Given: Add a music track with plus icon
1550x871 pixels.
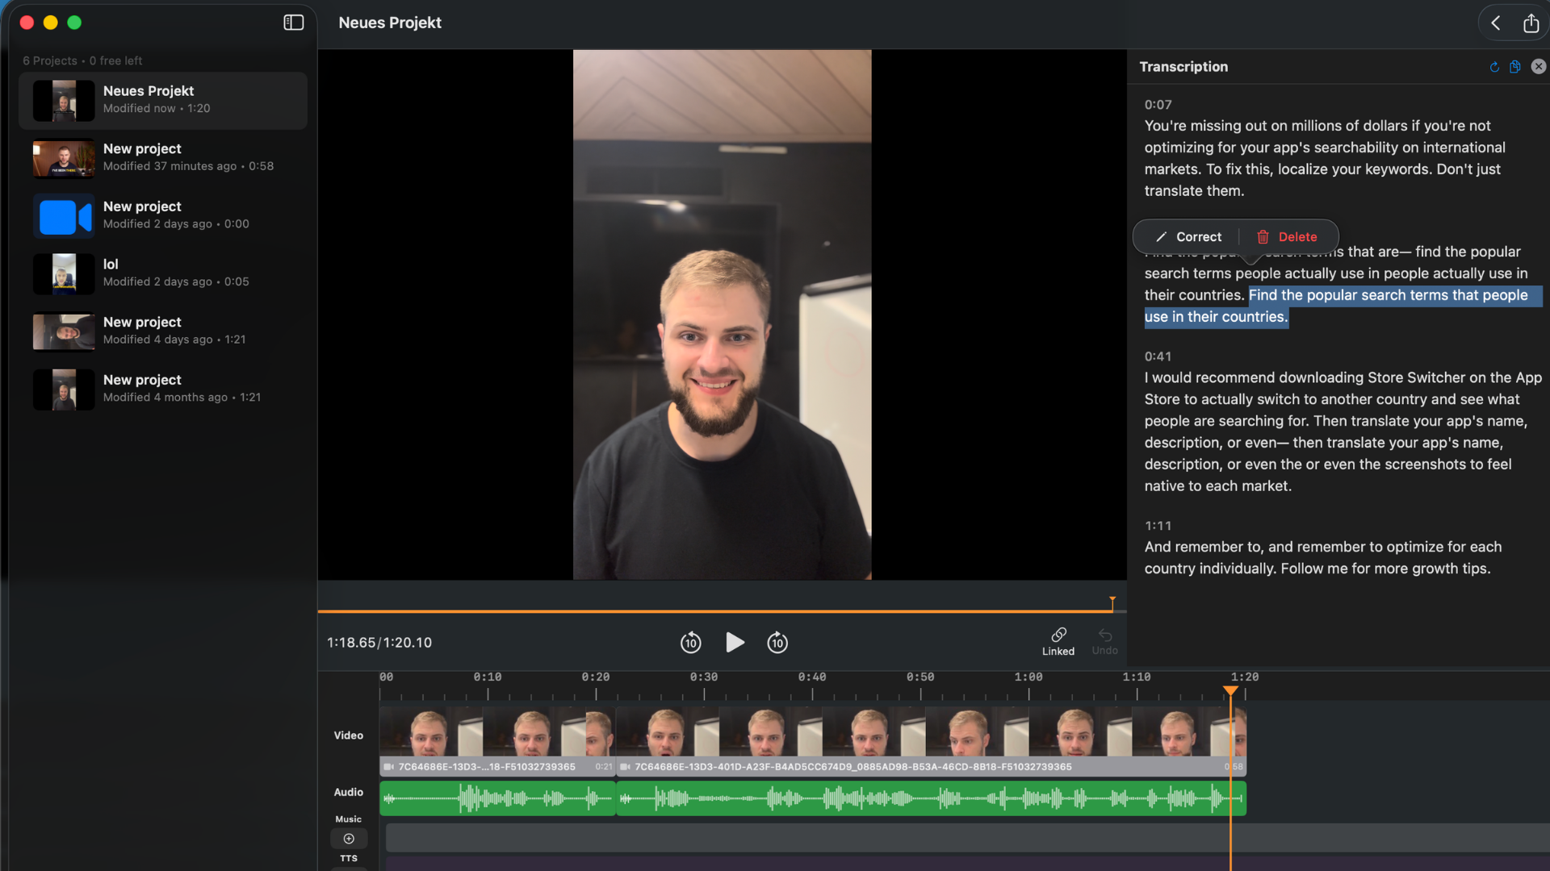Looking at the screenshot, I should (x=349, y=839).
